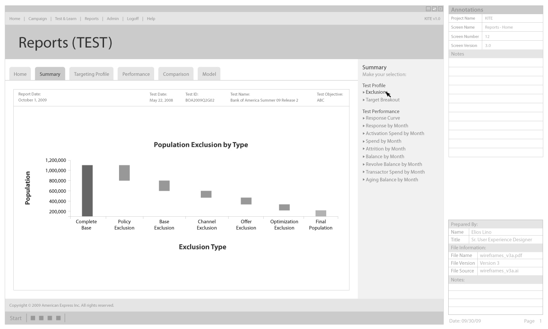Screen dimensions: 548x329
Task: Click the first square icon beside Start
Action: tap(33, 318)
